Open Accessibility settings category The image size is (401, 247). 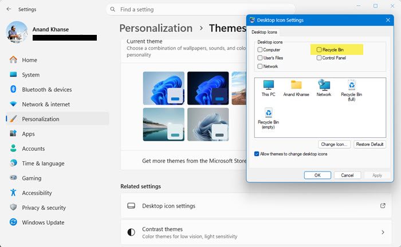coord(57,193)
